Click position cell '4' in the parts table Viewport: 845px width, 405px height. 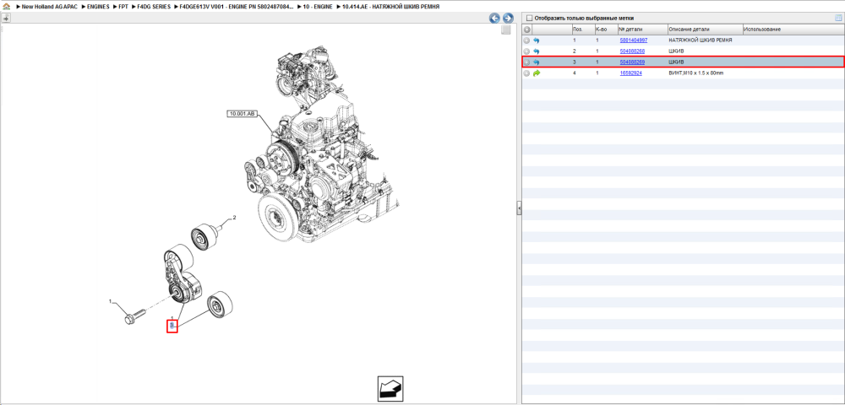tap(575, 73)
